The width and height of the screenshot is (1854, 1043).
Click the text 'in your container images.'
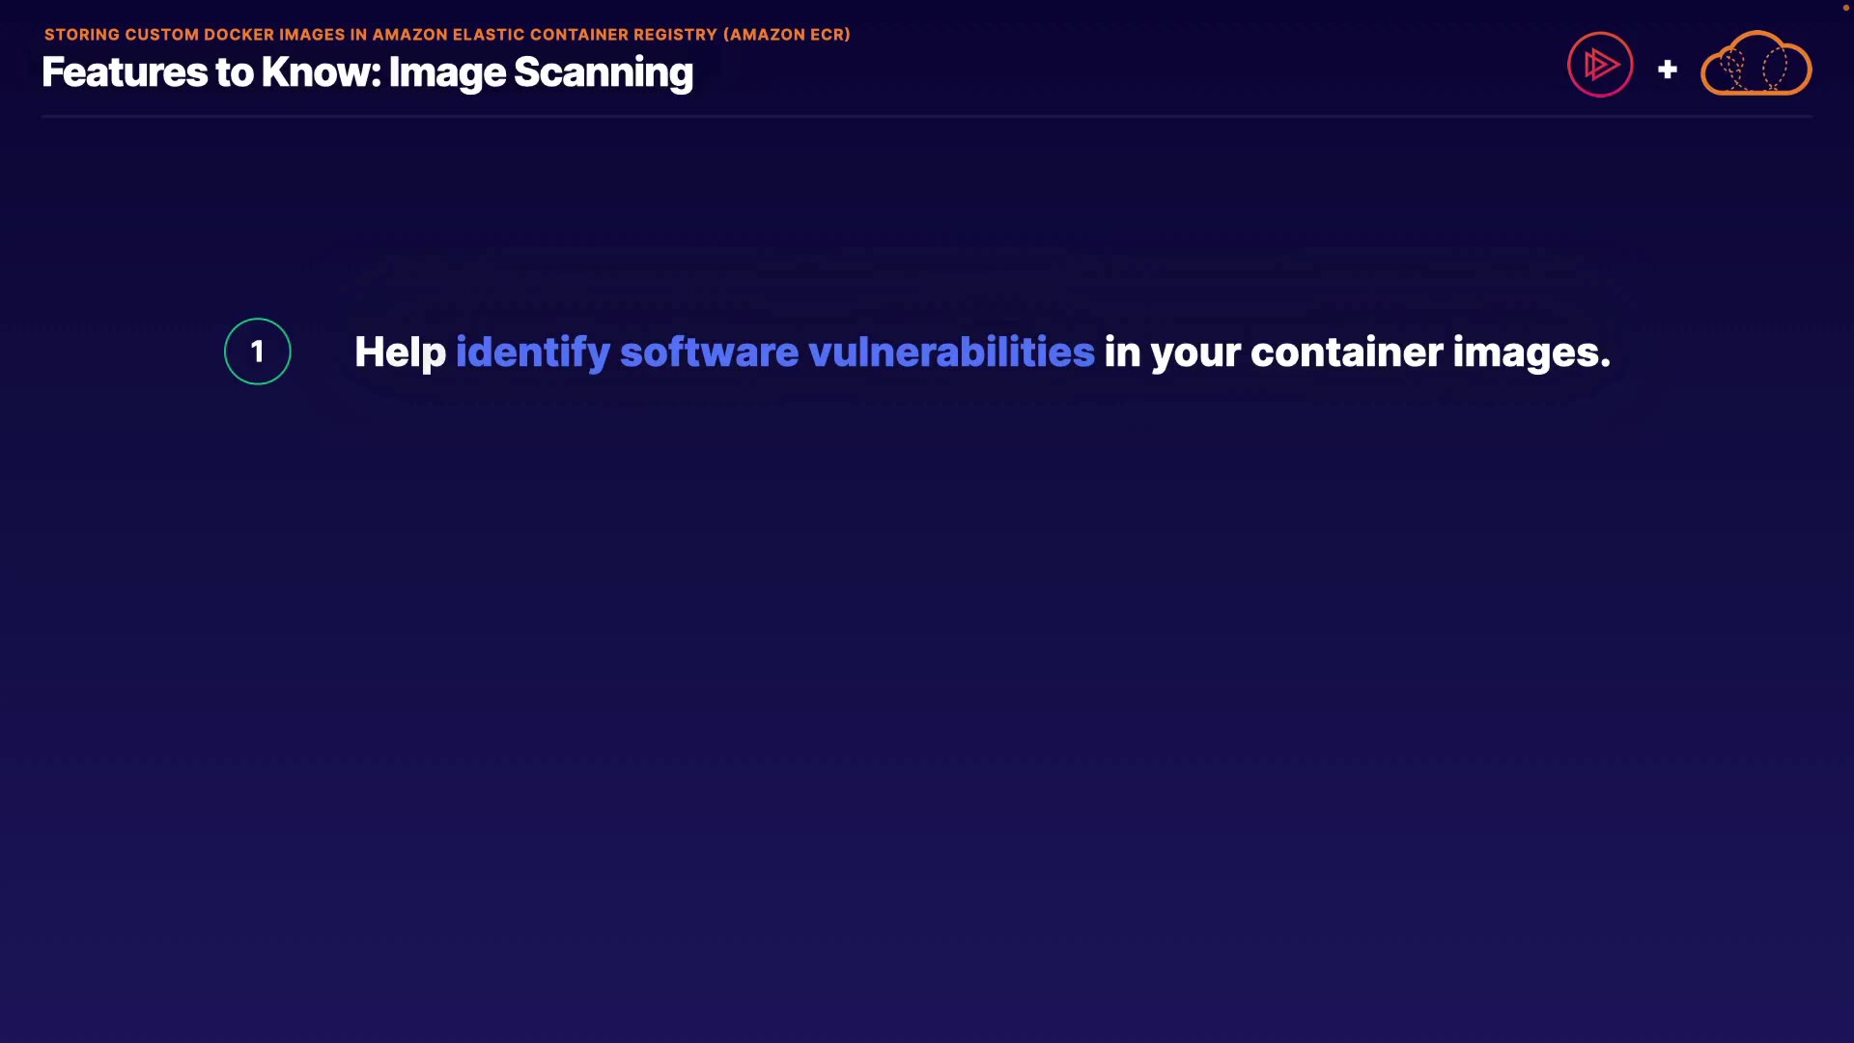(x=1357, y=352)
